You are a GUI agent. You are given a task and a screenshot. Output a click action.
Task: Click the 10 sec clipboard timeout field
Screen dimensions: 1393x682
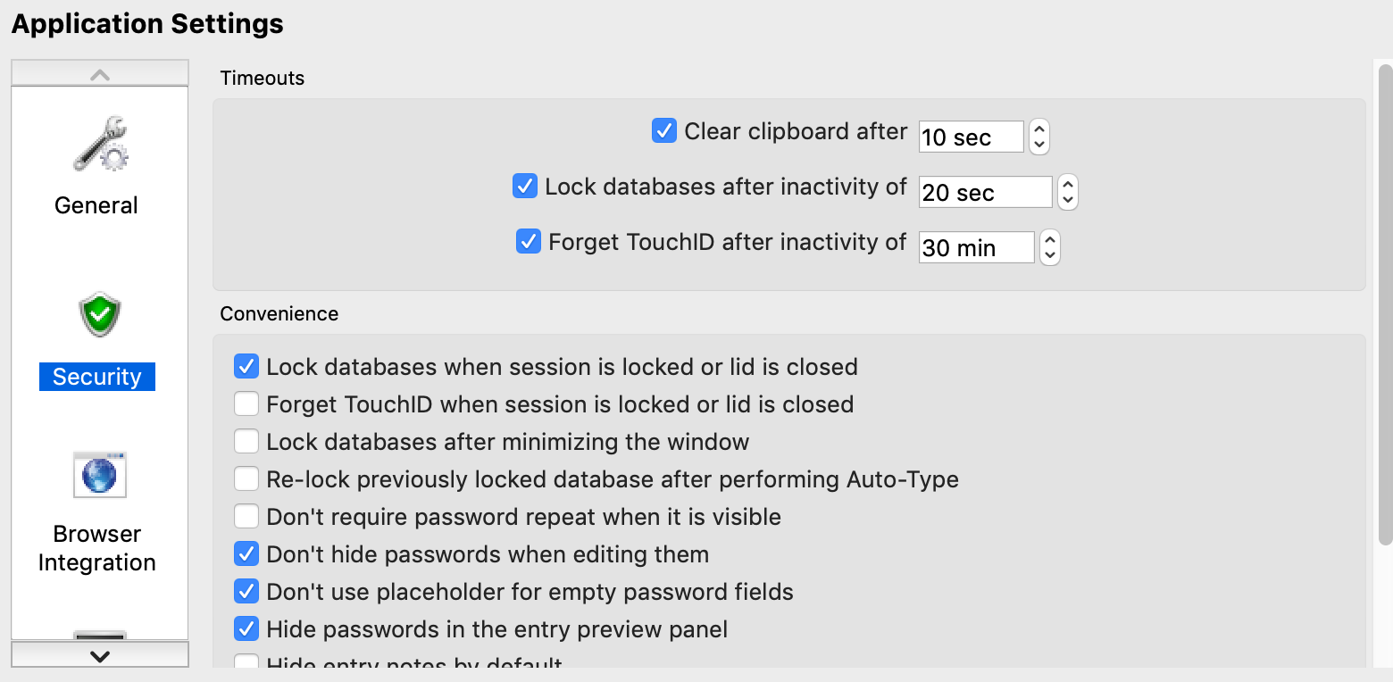click(970, 136)
